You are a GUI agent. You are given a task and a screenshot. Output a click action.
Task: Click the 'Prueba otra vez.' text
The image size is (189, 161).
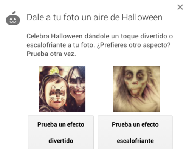tap(51, 54)
